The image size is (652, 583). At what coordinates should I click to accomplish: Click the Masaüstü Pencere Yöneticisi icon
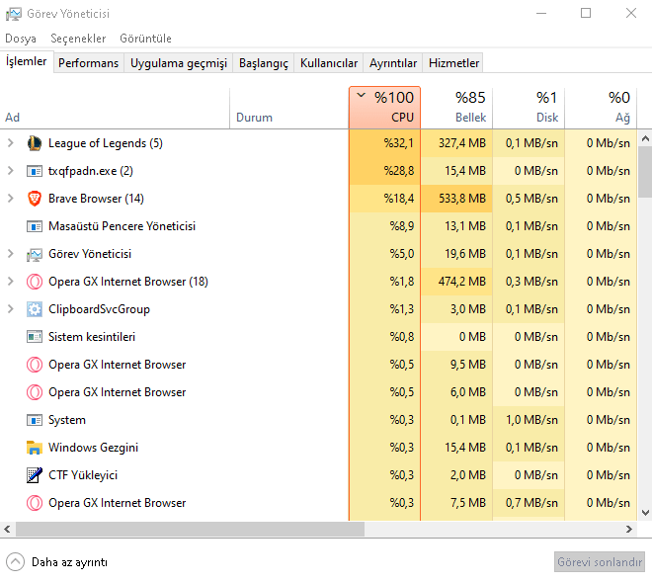[x=35, y=226]
